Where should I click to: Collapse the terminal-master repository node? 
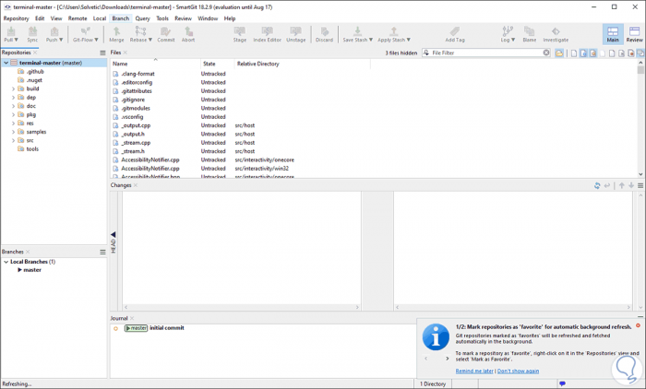point(6,63)
